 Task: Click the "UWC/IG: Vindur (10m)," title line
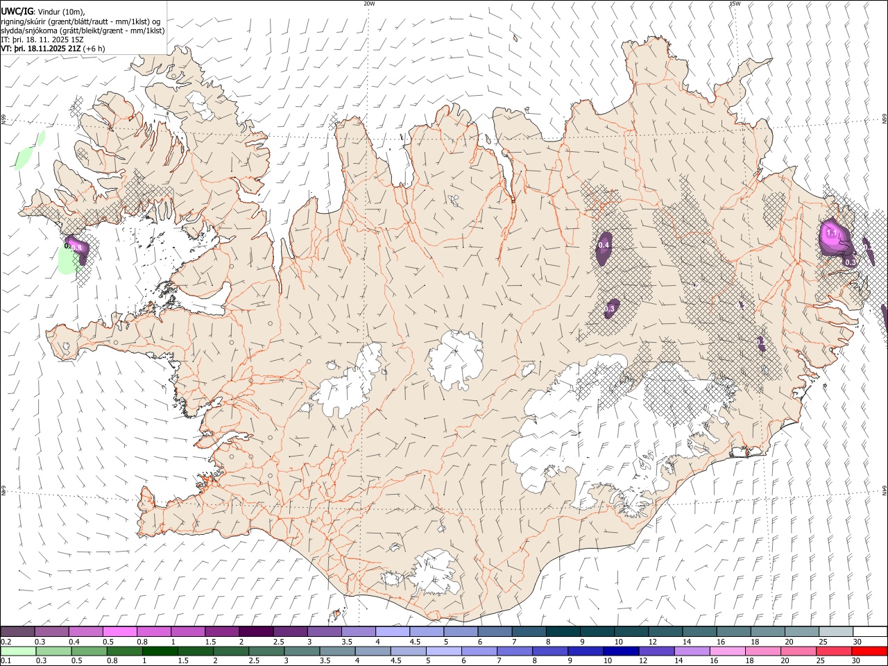(x=43, y=11)
